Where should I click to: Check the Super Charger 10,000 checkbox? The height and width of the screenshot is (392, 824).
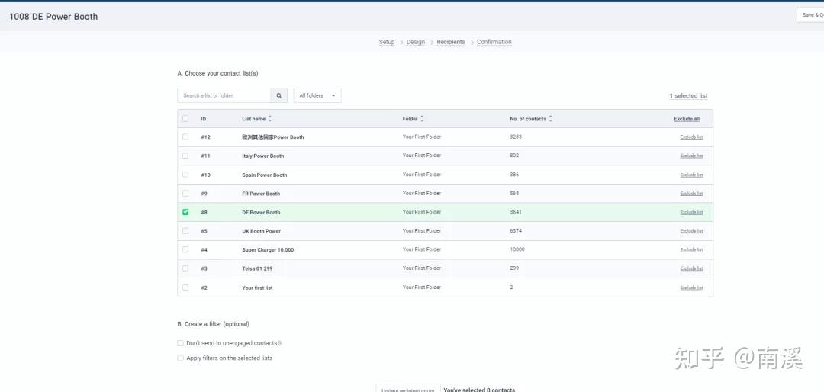[x=185, y=249]
